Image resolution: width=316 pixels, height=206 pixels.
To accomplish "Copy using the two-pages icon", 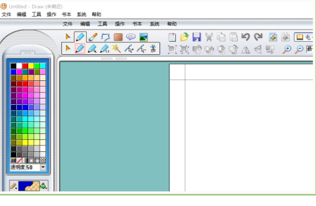I will point(221,37).
